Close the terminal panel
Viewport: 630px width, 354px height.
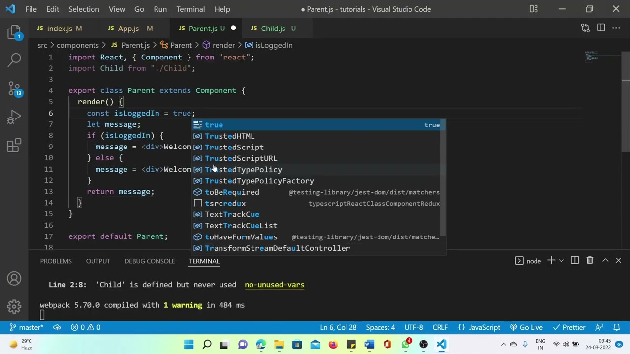[x=619, y=260]
